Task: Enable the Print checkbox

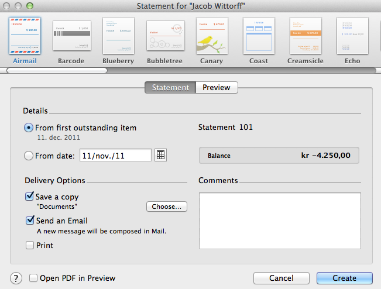Action: tap(30, 246)
